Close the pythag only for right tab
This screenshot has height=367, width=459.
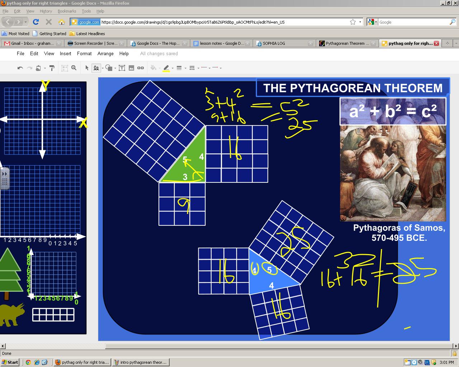click(x=436, y=43)
